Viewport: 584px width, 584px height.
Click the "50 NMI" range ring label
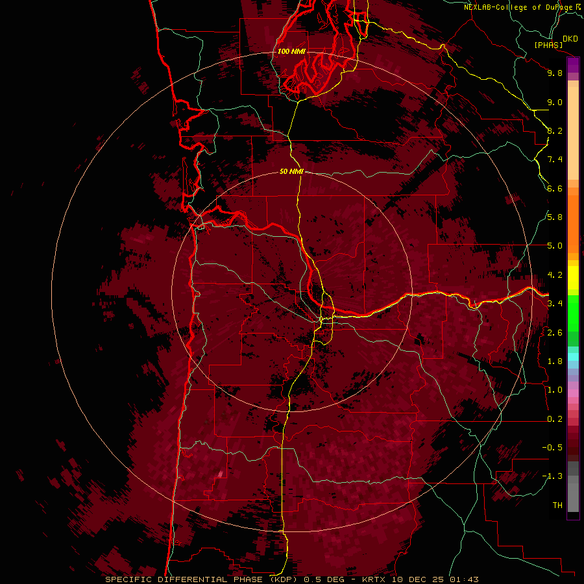[x=291, y=171]
